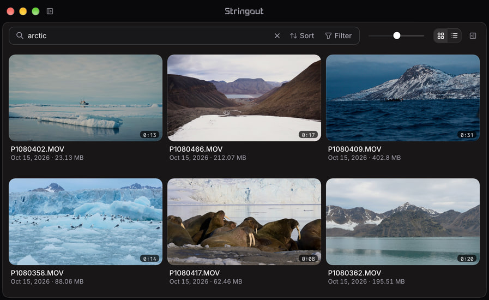Click the P1080417.MOV file name
Image resolution: width=489 pixels, height=300 pixels.
click(x=195, y=273)
